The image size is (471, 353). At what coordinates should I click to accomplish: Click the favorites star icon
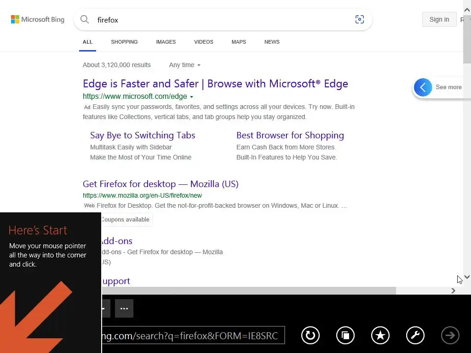(x=380, y=336)
